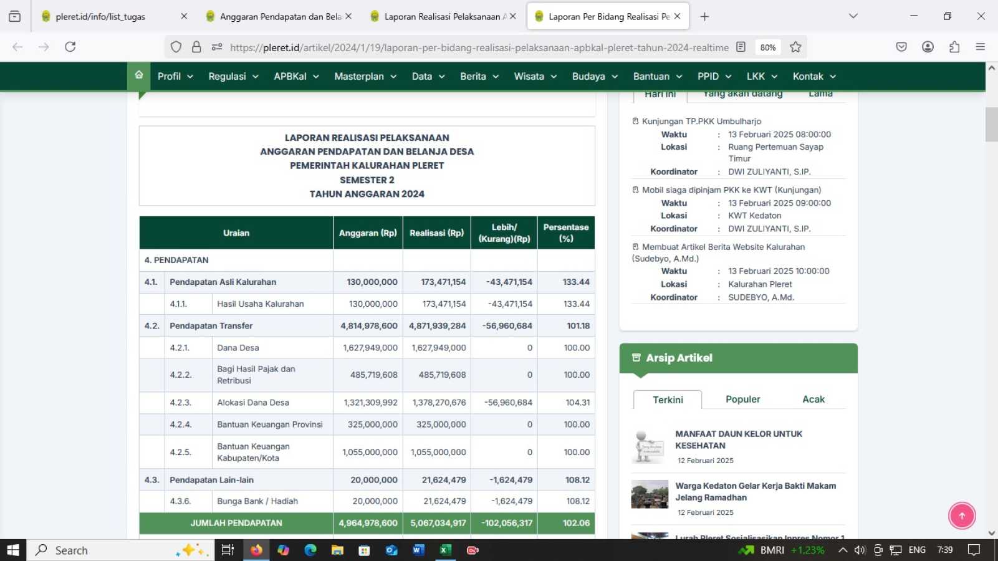Reset the 80% zoom level badge
Viewport: 998px width, 561px height.
[767, 47]
